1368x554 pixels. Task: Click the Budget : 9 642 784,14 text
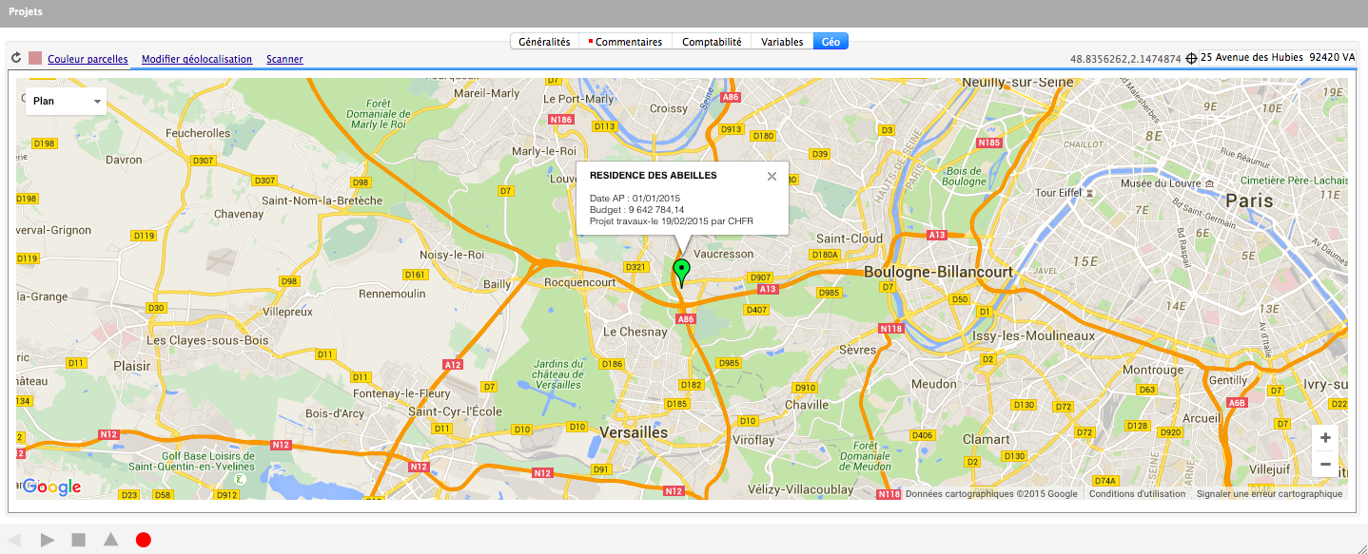tap(637, 209)
